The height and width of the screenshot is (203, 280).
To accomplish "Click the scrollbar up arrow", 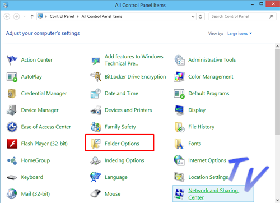I will click(x=277, y=46).
